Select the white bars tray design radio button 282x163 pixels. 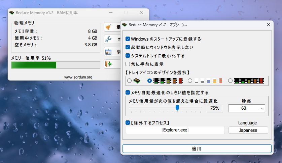click(x=190, y=81)
